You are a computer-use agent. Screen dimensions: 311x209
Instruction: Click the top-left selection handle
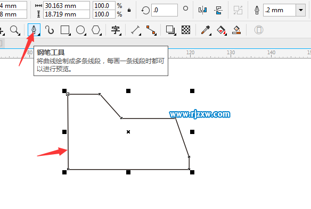pos(64,91)
